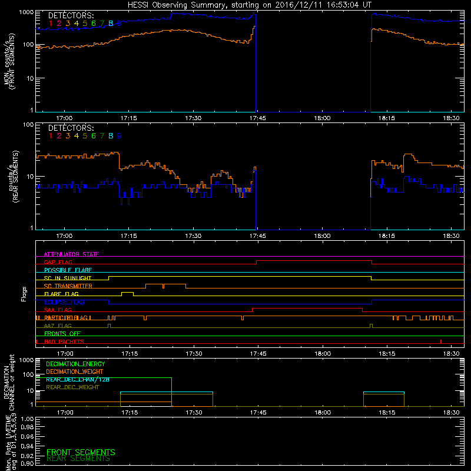Screen dimensions: 471x471
Task: Click the SC_IN_SUNLIGHT flag label
Action: (68, 278)
